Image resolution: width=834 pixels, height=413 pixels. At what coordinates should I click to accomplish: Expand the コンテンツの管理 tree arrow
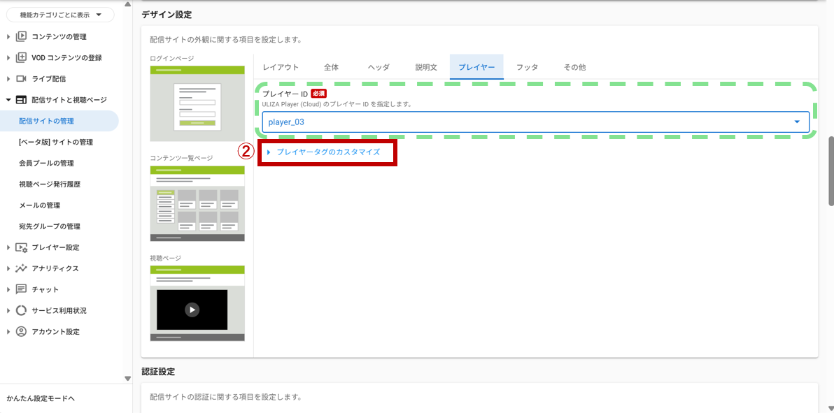8,36
